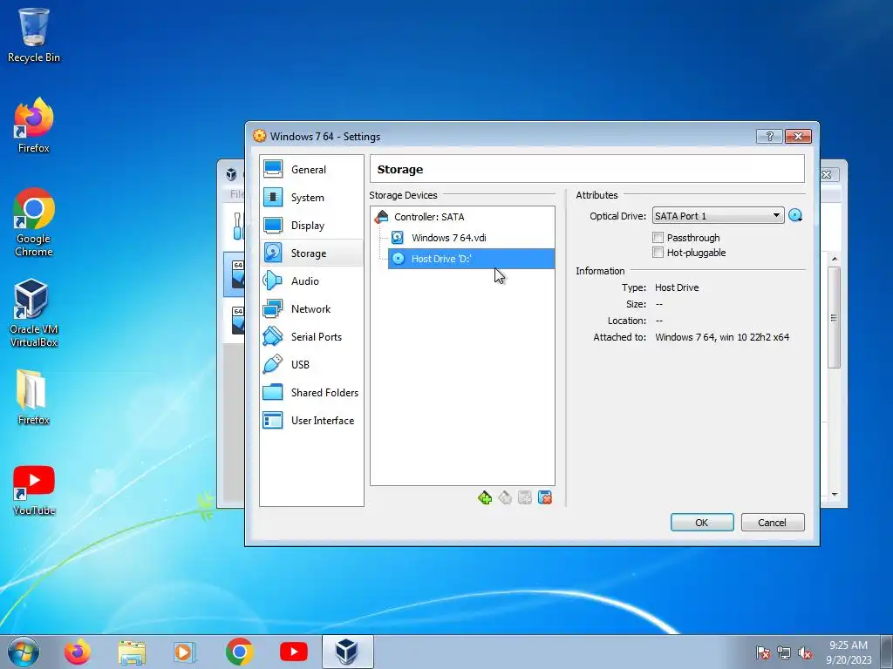Viewport: 893px width, 669px height.
Task: Click the YouTube taskbar icon
Action: click(x=294, y=652)
